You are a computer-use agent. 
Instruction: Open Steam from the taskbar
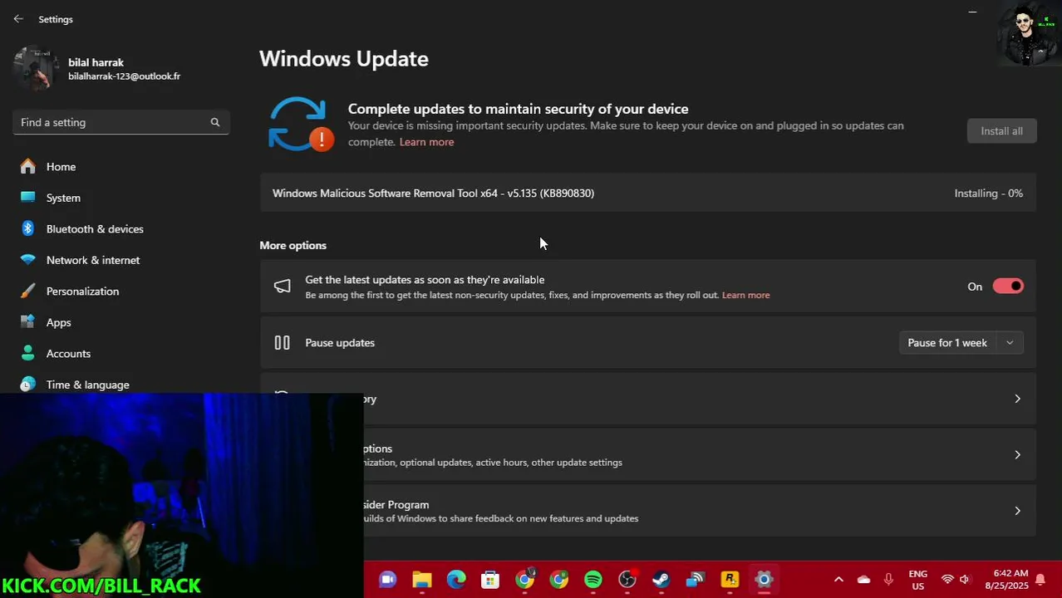coord(661,580)
